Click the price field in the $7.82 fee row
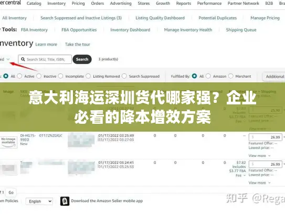The width and height of the screenshot is (285, 214). (266, 164)
